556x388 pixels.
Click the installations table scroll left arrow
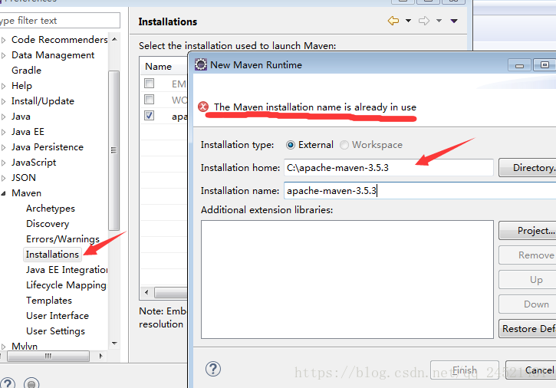146,293
